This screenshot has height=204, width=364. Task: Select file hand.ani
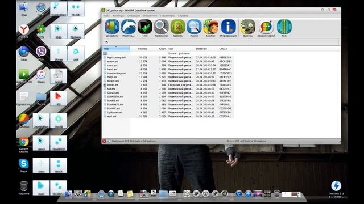[168, 69]
